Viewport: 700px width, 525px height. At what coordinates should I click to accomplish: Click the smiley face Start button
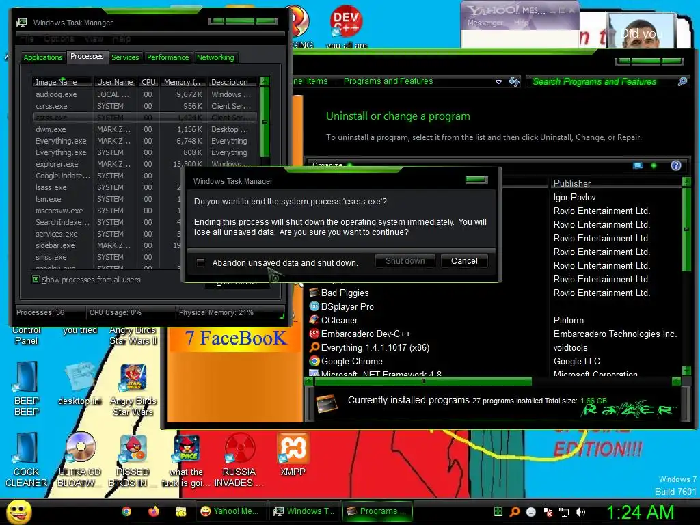[18, 512]
